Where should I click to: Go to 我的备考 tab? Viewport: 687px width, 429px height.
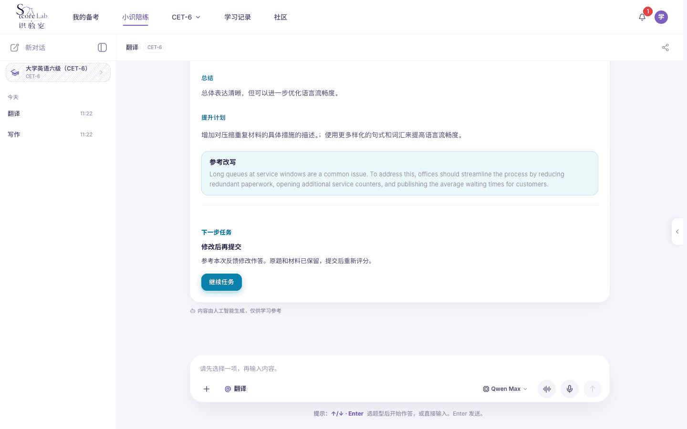(86, 17)
